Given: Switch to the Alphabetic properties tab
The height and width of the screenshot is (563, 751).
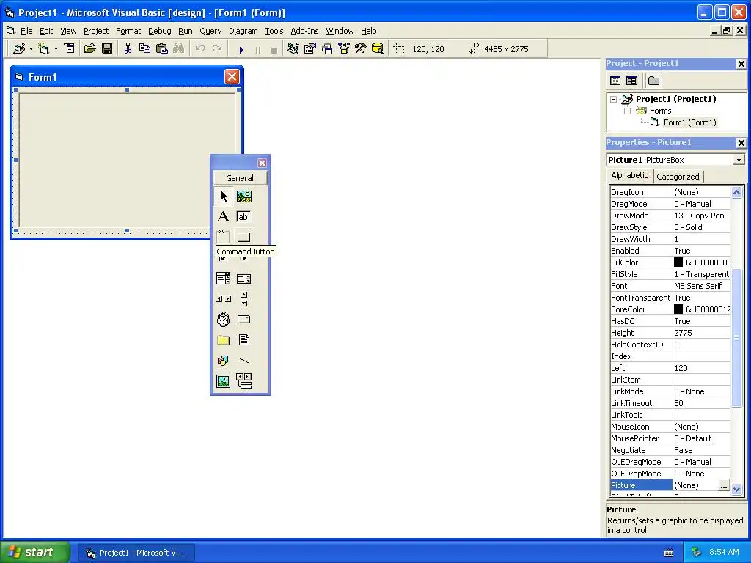Looking at the screenshot, I should [629, 175].
